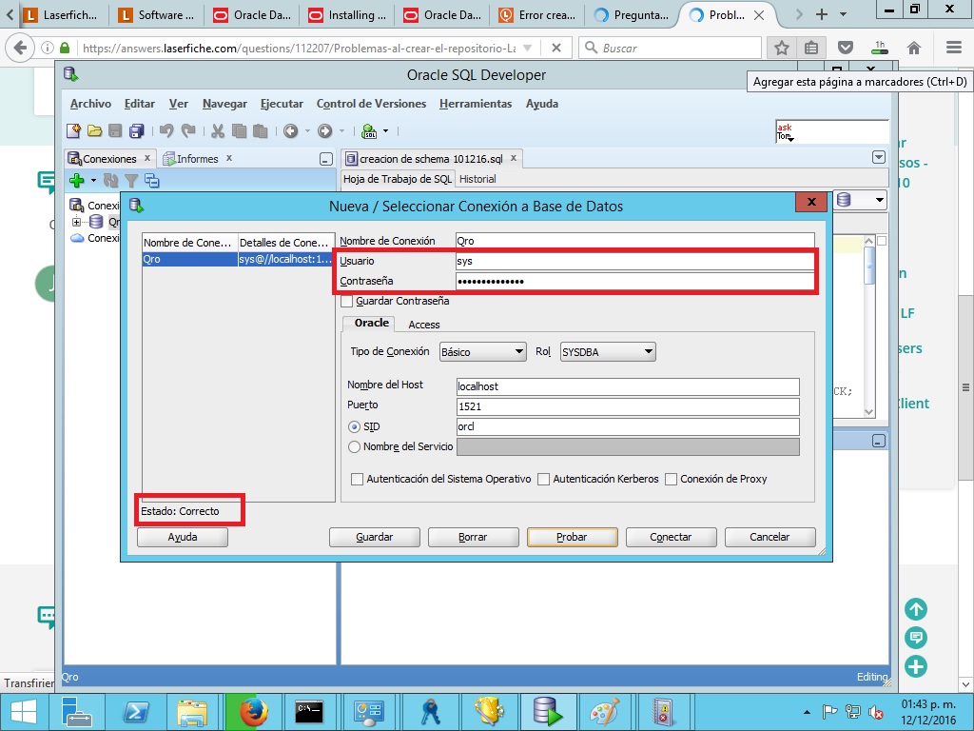Click the Probar button
Screen dimensions: 974x731
572,537
